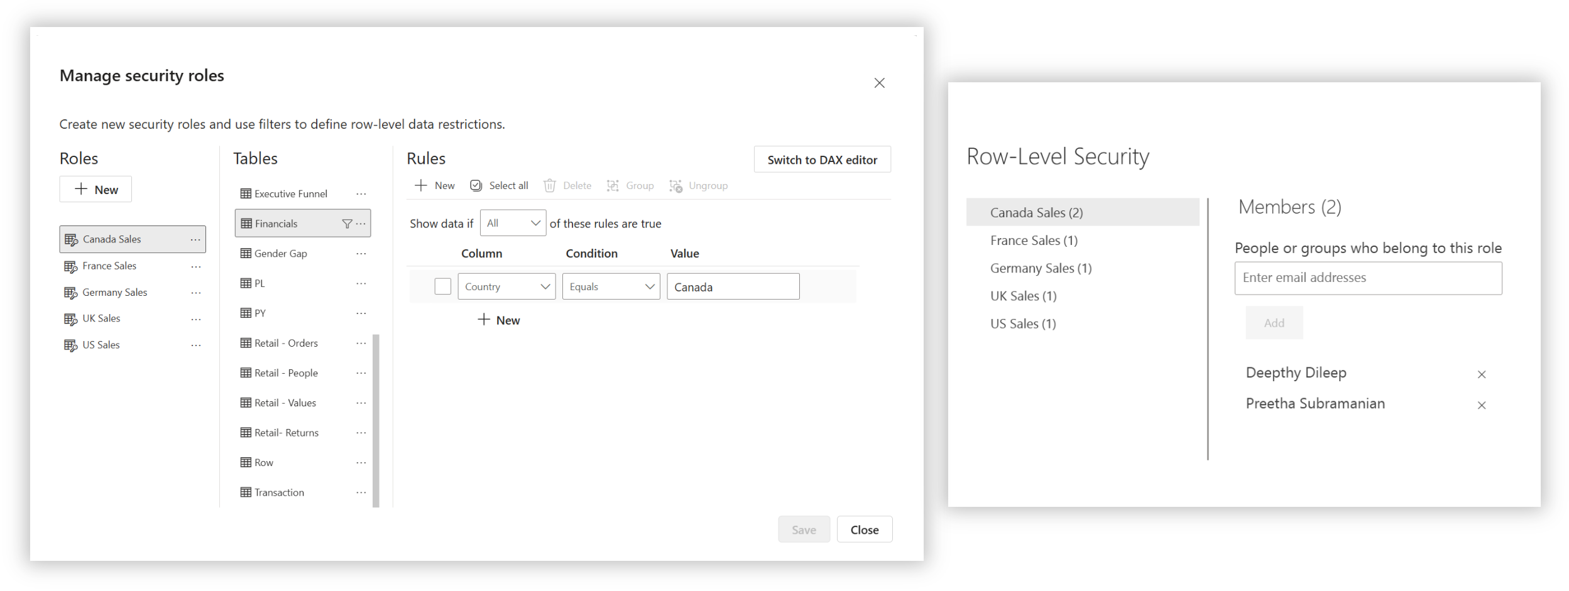The height and width of the screenshot is (591, 1569).
Task: Expand the 'Show data if' All dropdown
Action: pos(513,224)
